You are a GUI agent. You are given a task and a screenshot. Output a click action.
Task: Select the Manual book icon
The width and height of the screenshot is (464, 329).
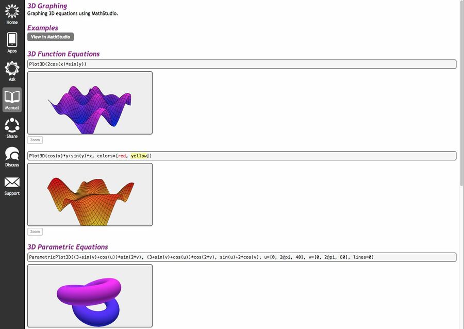(12, 97)
